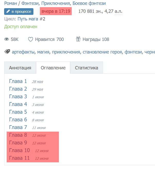Open the Оглавление tab
Screen dimensions: 155x169
tap(53, 68)
